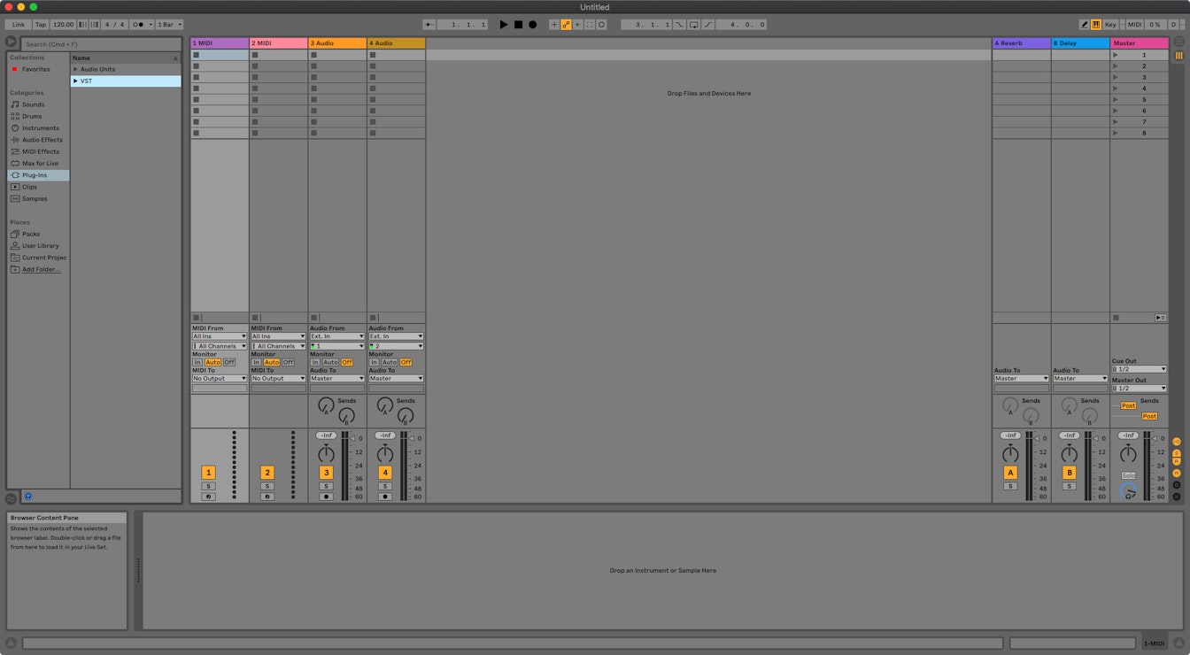Solo track 4 Audio
Viewport: 1190px width, 655px height.
(384, 485)
